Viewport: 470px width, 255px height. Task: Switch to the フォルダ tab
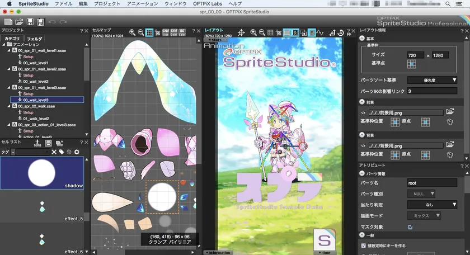[34, 39]
